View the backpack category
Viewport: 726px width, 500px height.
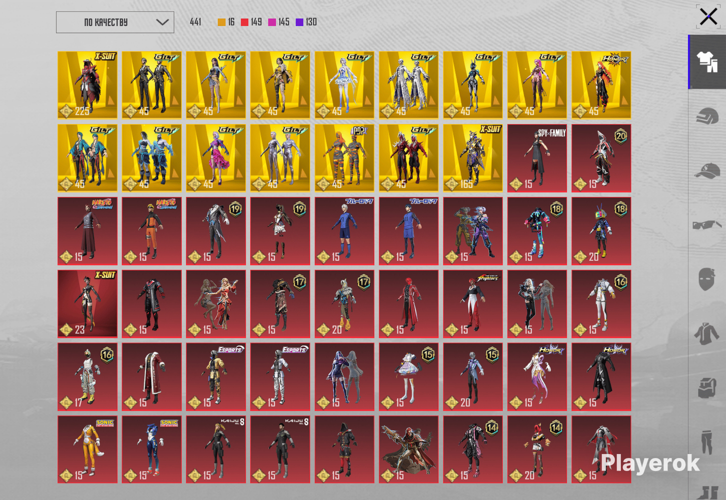pos(707,388)
